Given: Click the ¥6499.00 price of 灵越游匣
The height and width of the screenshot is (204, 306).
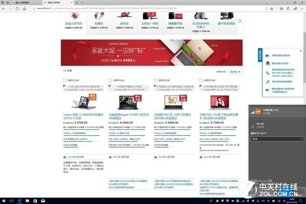Looking at the screenshot, I should 126,123.
